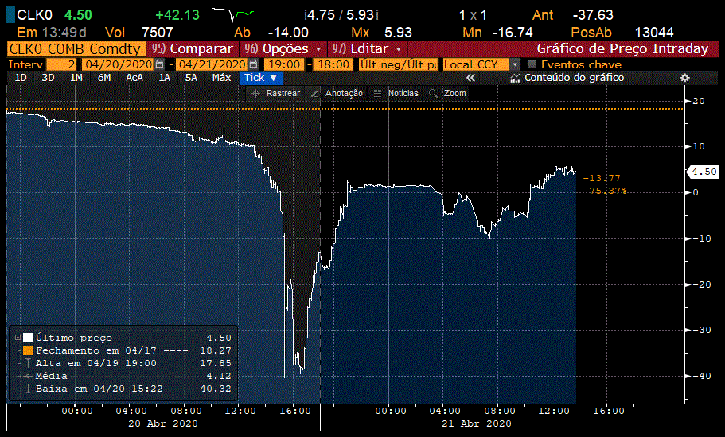The image size is (725, 437).
Task: Activate the Zoom magnifier tool
Action: [x=434, y=94]
